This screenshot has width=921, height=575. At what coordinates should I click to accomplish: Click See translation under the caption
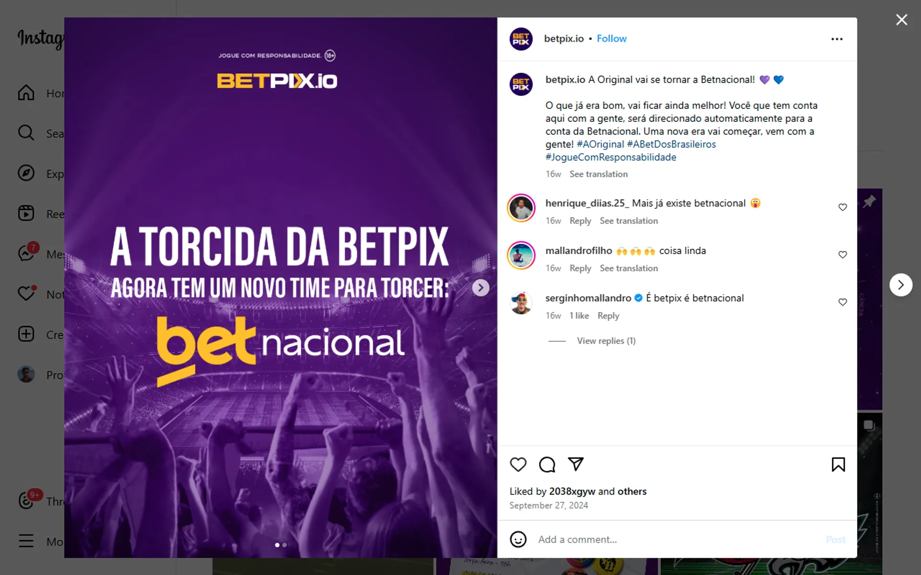click(598, 174)
